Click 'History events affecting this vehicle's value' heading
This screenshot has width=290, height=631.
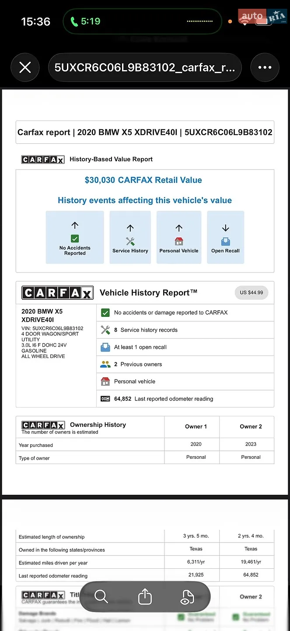145,200
